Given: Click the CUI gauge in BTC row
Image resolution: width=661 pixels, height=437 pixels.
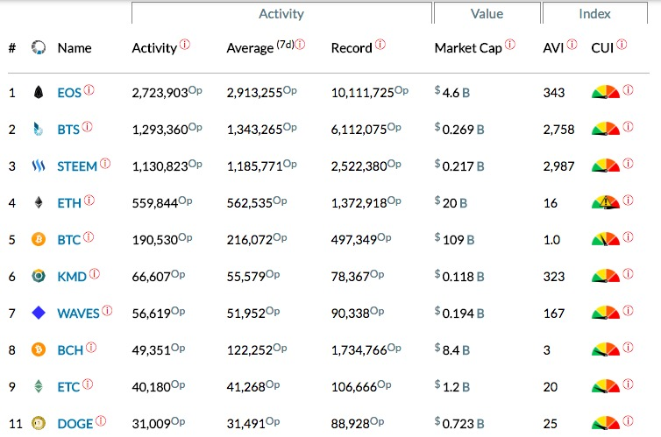Looking at the screenshot, I should (606, 239).
